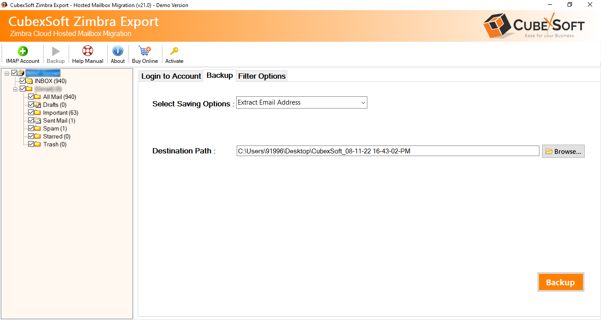Select the Spam (1) label
This screenshot has height=320, width=601.
(55, 128)
